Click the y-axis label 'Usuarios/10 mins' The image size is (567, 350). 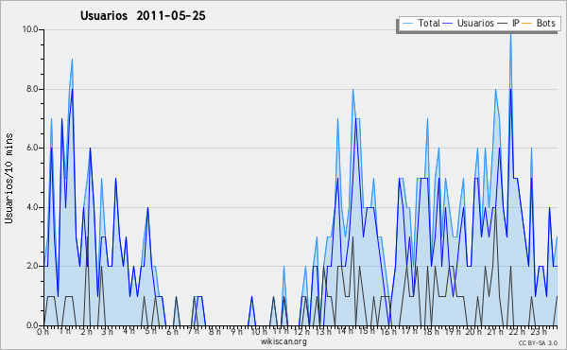(9, 178)
